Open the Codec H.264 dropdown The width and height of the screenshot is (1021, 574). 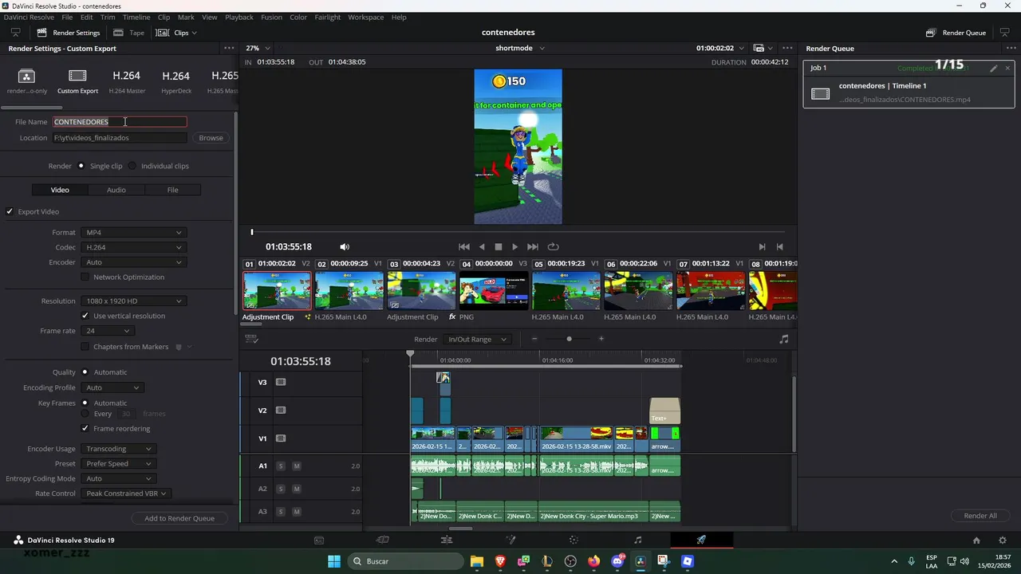click(x=133, y=247)
